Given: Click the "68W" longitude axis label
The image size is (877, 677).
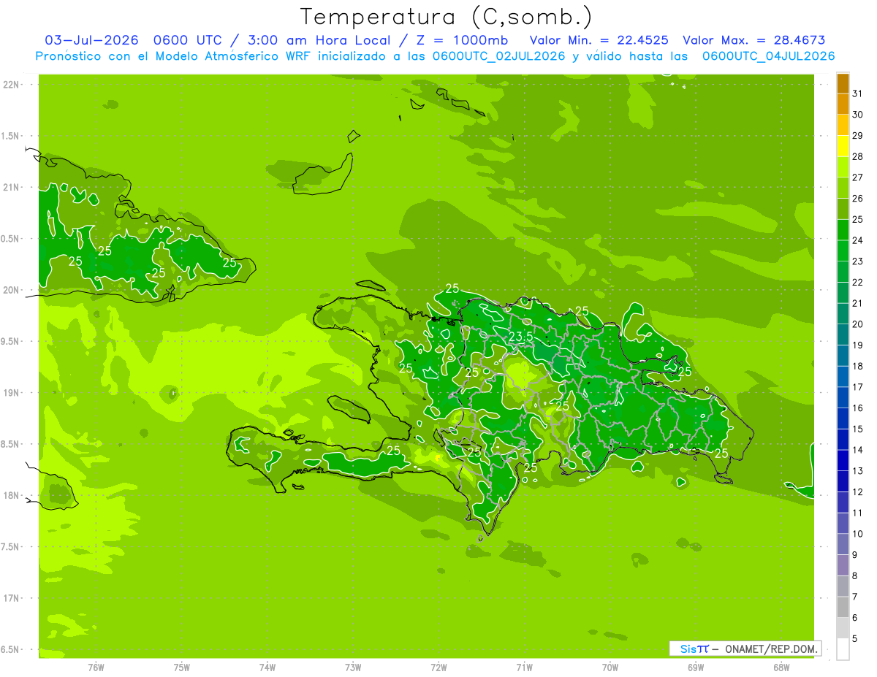Looking at the screenshot, I should pyautogui.click(x=781, y=667).
